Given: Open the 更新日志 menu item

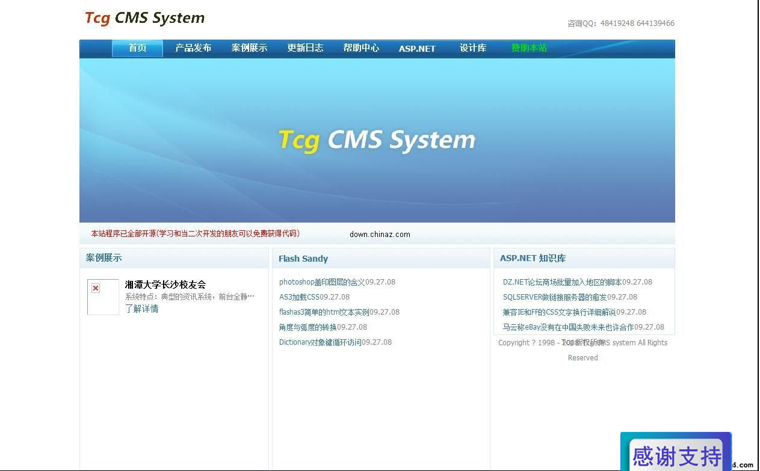Looking at the screenshot, I should pyautogui.click(x=305, y=48).
